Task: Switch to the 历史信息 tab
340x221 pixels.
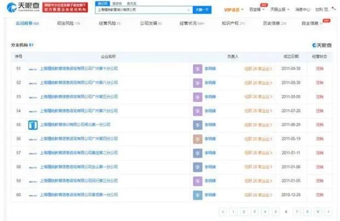Action: pos(274,23)
